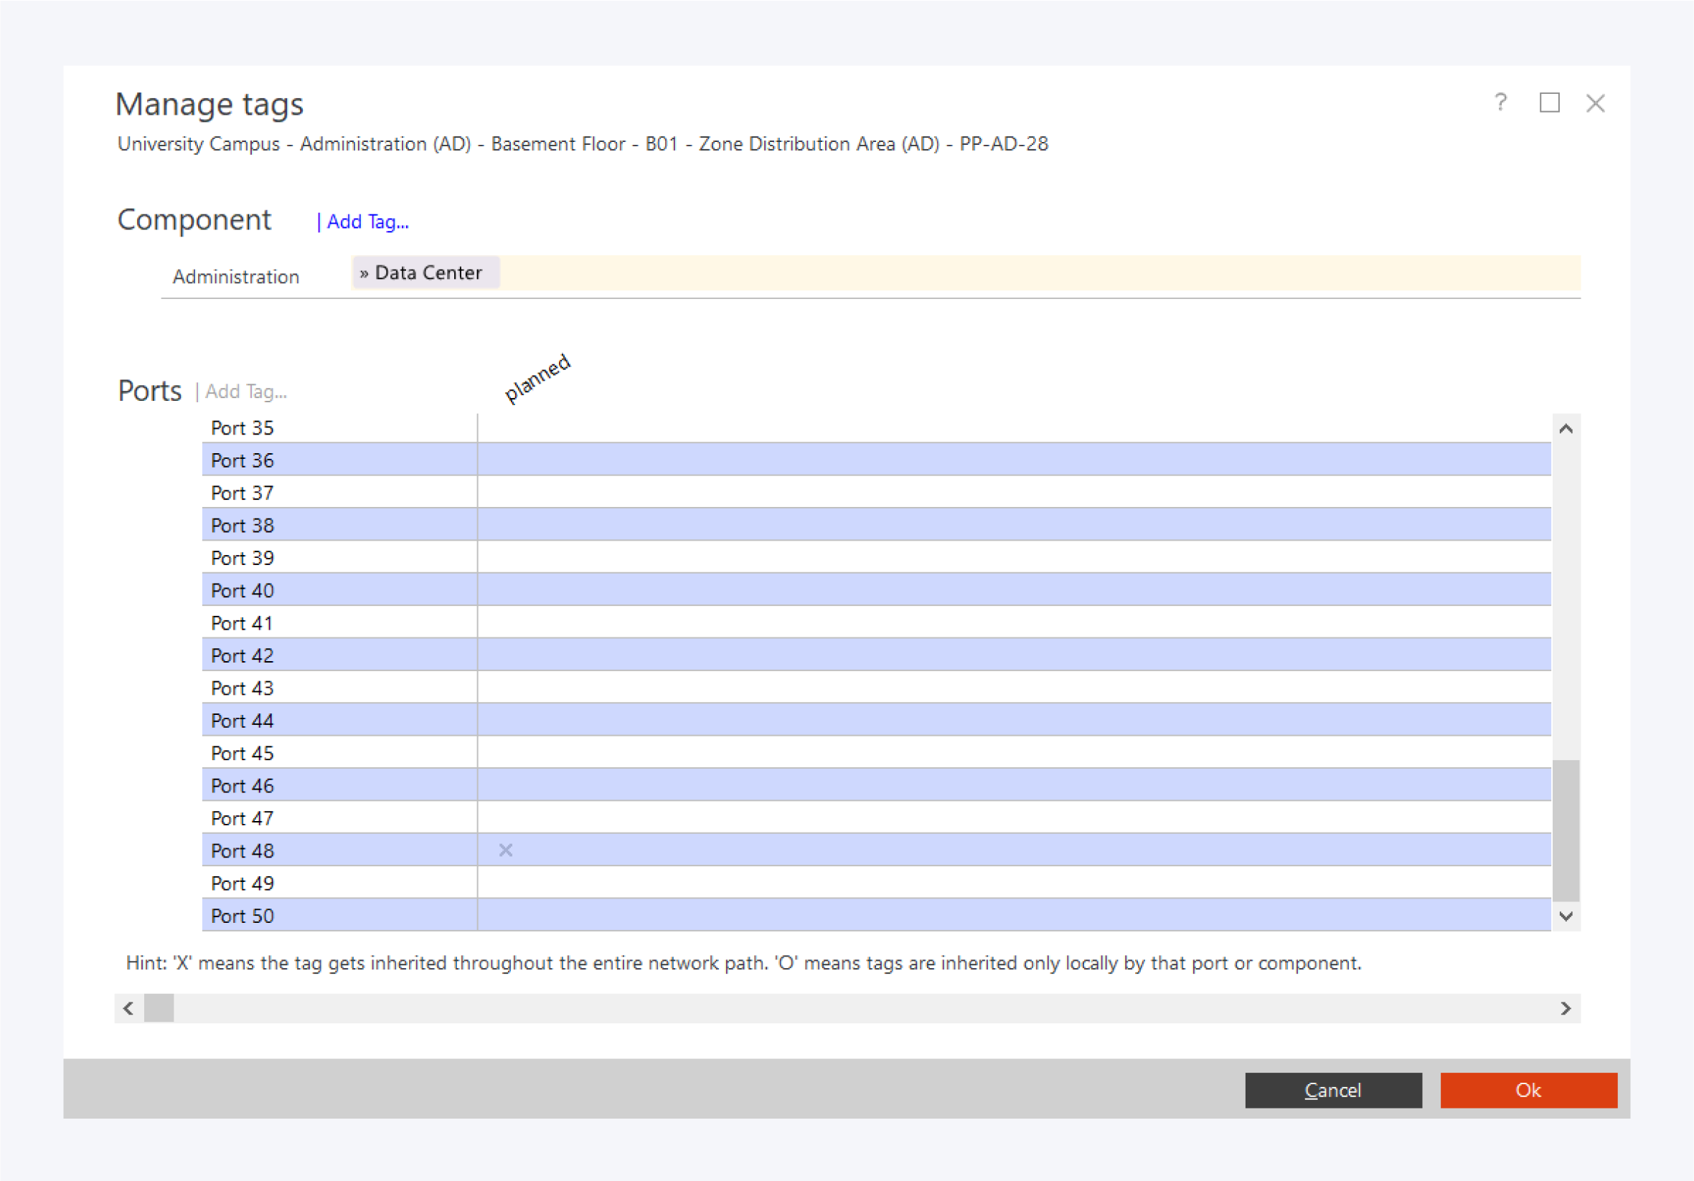Screen dimensions: 1694x1181
Task: Maximize the Manage tags dialog
Action: click(x=1548, y=103)
